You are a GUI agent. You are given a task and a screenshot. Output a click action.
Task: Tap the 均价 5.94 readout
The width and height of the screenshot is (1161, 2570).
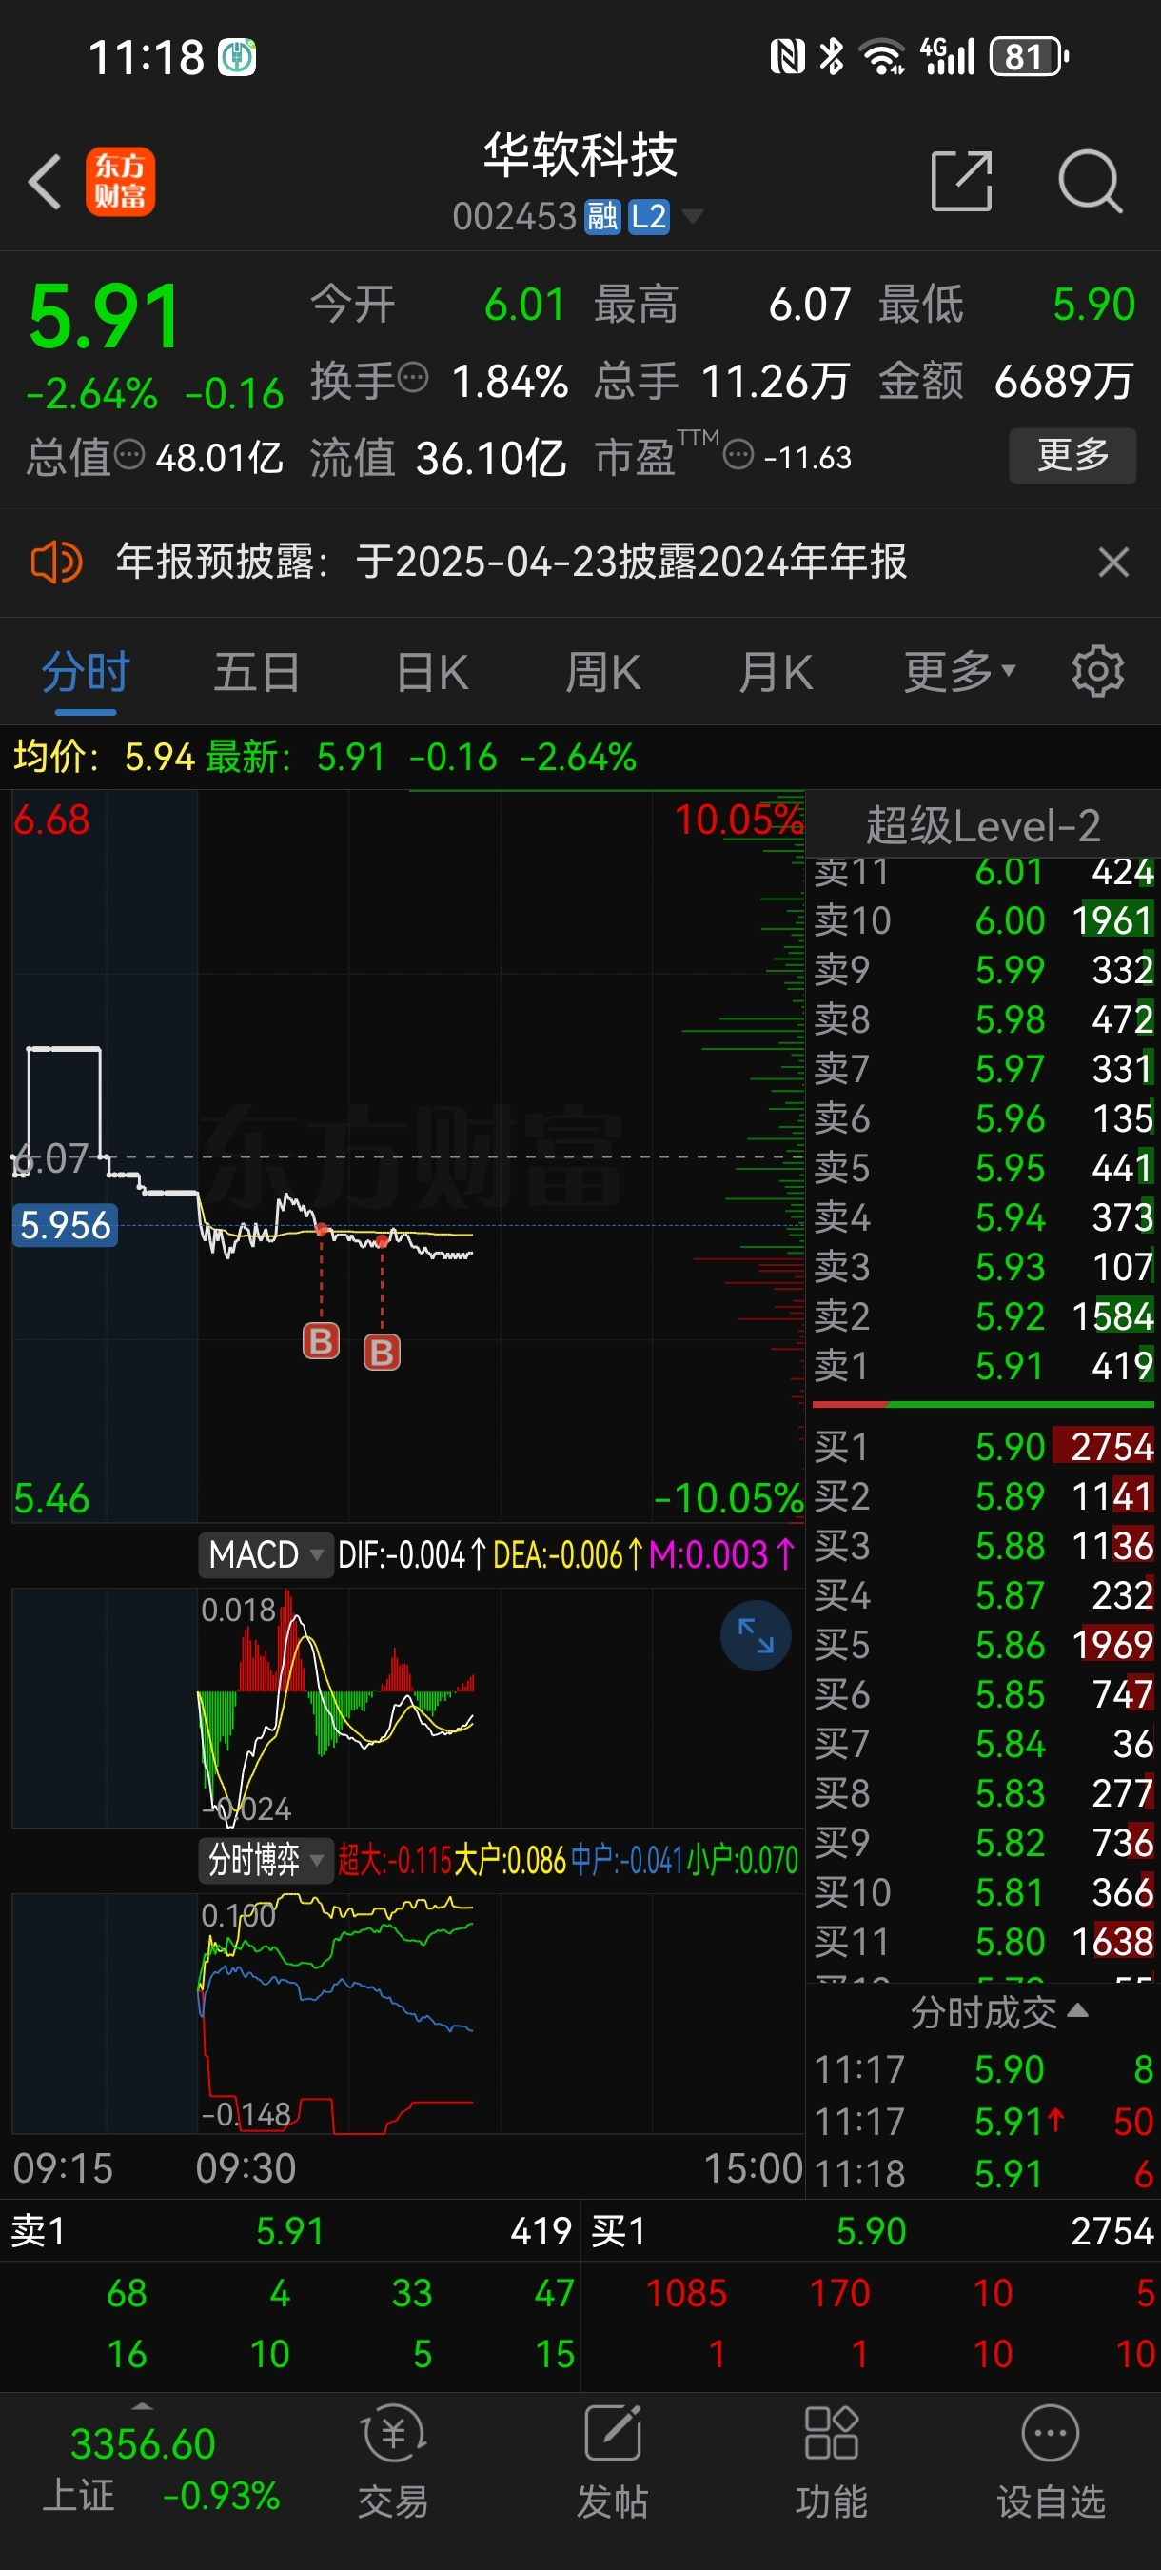(x=104, y=758)
